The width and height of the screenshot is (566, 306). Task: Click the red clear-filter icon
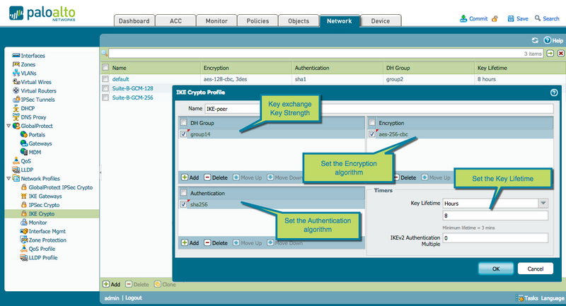click(x=560, y=53)
